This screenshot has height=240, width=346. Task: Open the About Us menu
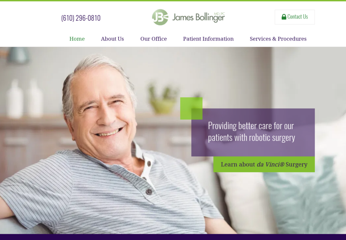[x=112, y=39]
